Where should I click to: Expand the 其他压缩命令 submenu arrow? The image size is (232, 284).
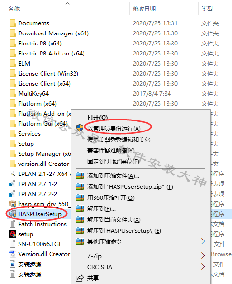[203, 241]
